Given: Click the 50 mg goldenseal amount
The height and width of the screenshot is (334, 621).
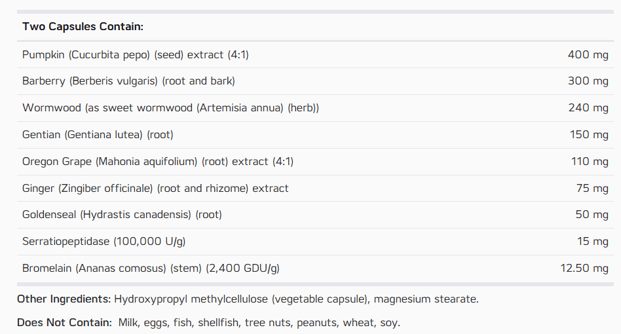Looking at the screenshot, I should click(592, 215).
